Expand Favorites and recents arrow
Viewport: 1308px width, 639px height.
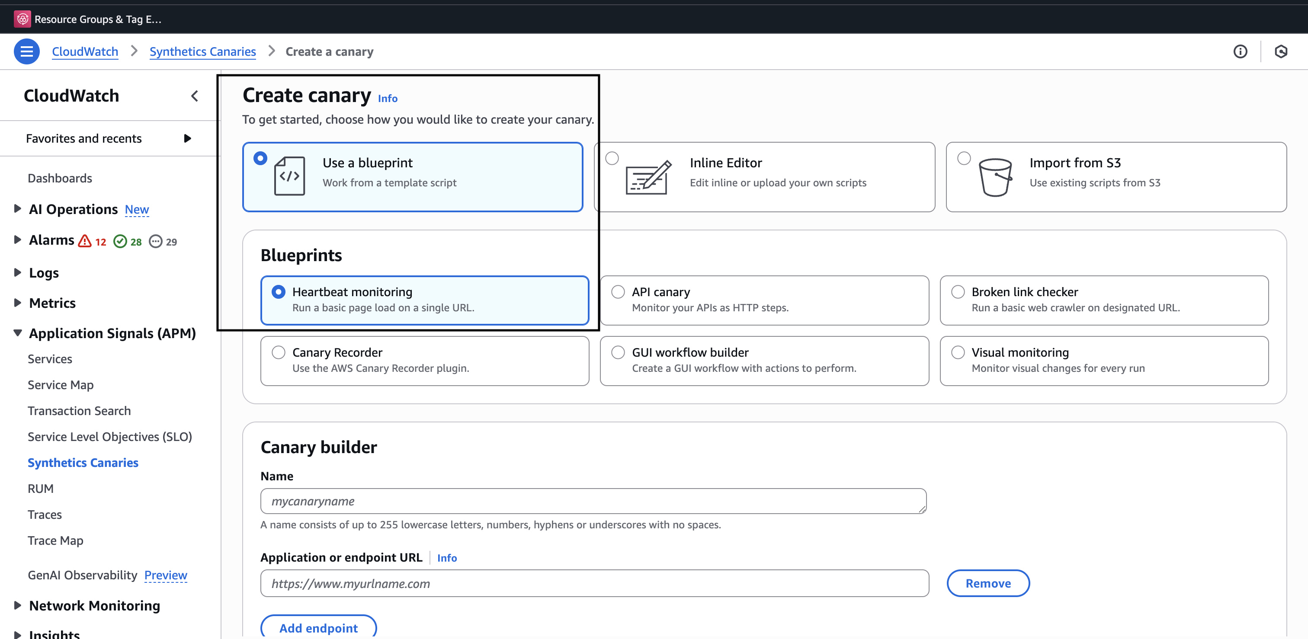point(187,138)
